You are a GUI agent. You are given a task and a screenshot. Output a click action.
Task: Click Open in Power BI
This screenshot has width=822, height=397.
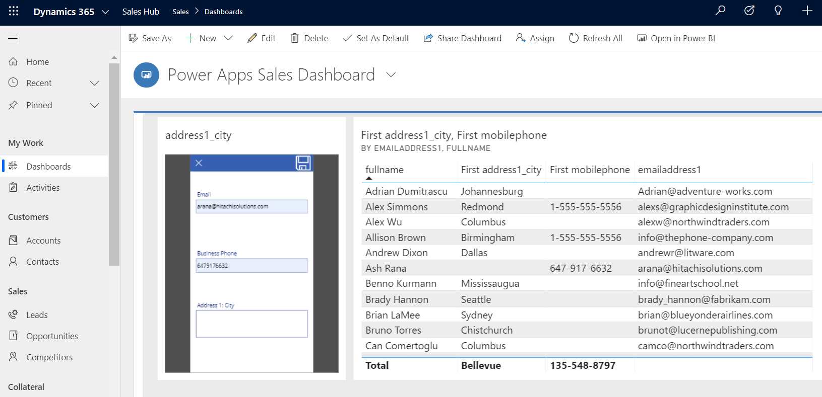tap(676, 38)
